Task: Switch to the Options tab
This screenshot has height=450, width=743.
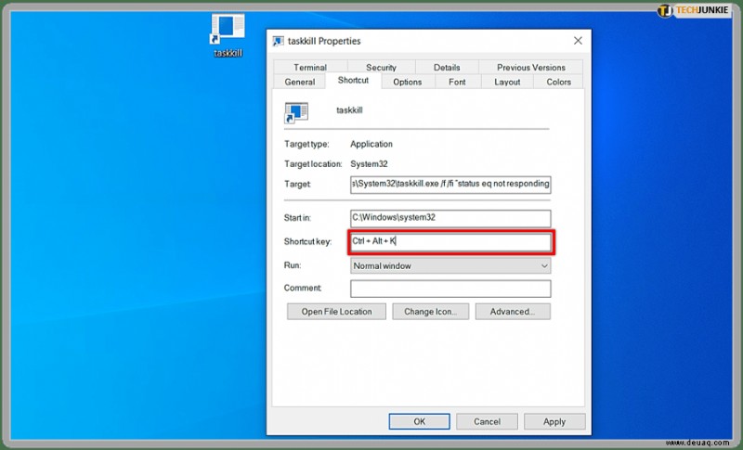Action: click(407, 82)
